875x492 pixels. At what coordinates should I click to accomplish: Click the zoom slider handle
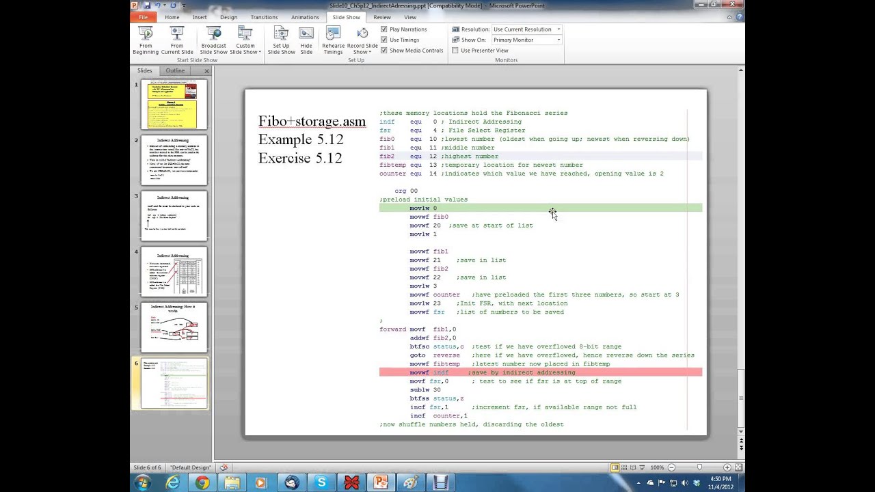tap(699, 467)
